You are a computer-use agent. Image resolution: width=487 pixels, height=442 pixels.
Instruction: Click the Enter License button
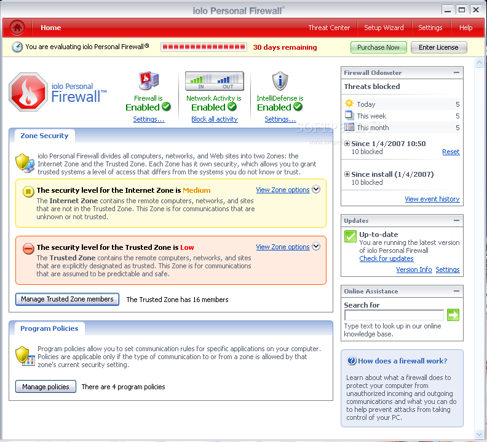coord(438,47)
